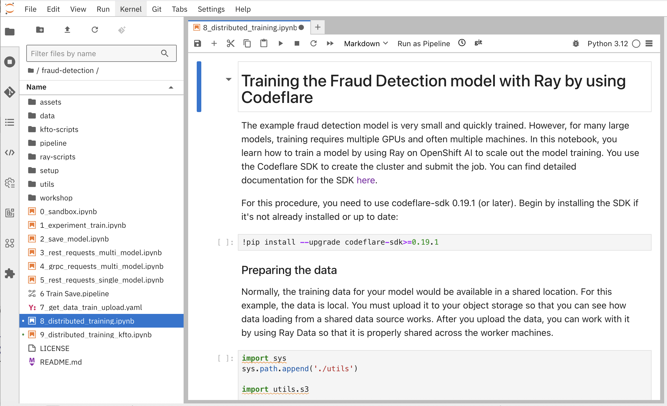Viewport: 667px width, 406px height.
Task: Interrupt the kernel with stop button
Action: click(x=297, y=43)
